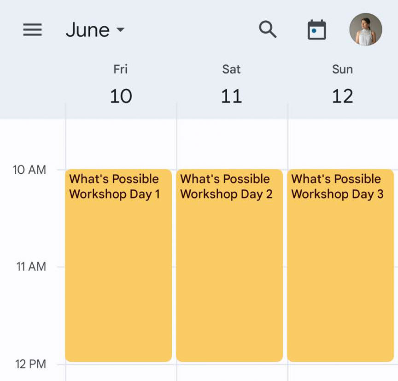The image size is (398, 381).
Task: Tap the search magnifier icon
Action: click(268, 29)
